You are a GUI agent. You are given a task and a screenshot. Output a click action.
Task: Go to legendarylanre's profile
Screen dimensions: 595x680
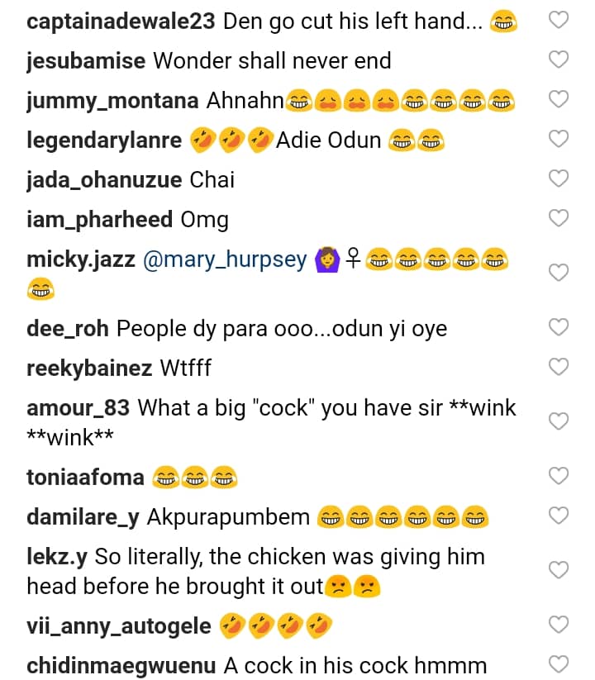point(104,140)
